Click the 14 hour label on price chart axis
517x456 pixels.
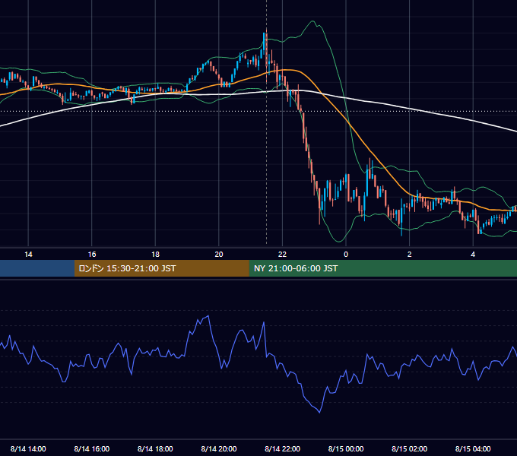28,255
